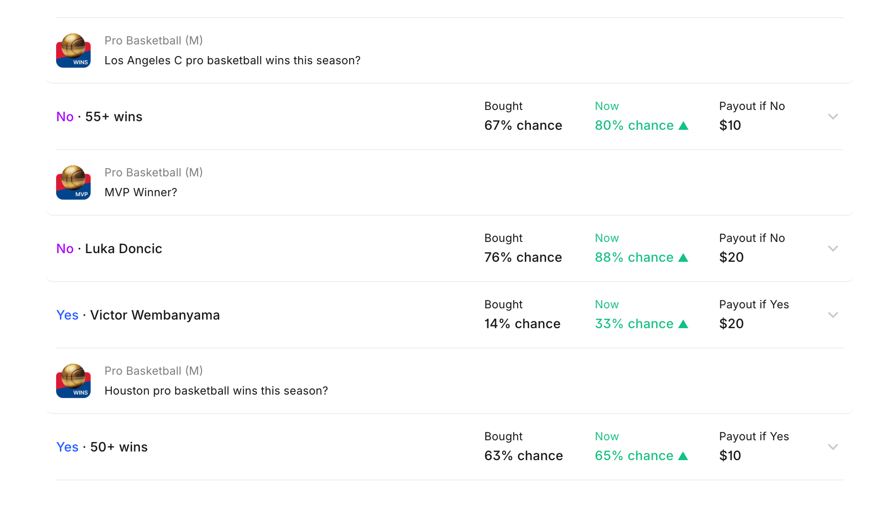Open Los Angeles C wins market icon

tap(73, 50)
